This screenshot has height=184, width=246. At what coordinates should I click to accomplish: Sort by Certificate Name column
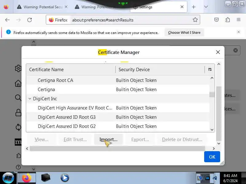71,70
